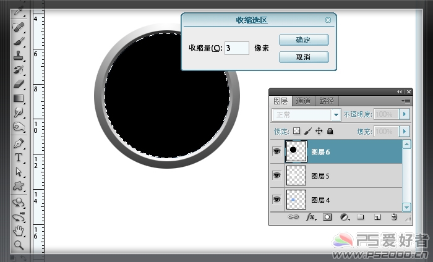
Task: Create new fill or adjustment layer
Action: [x=345, y=217]
